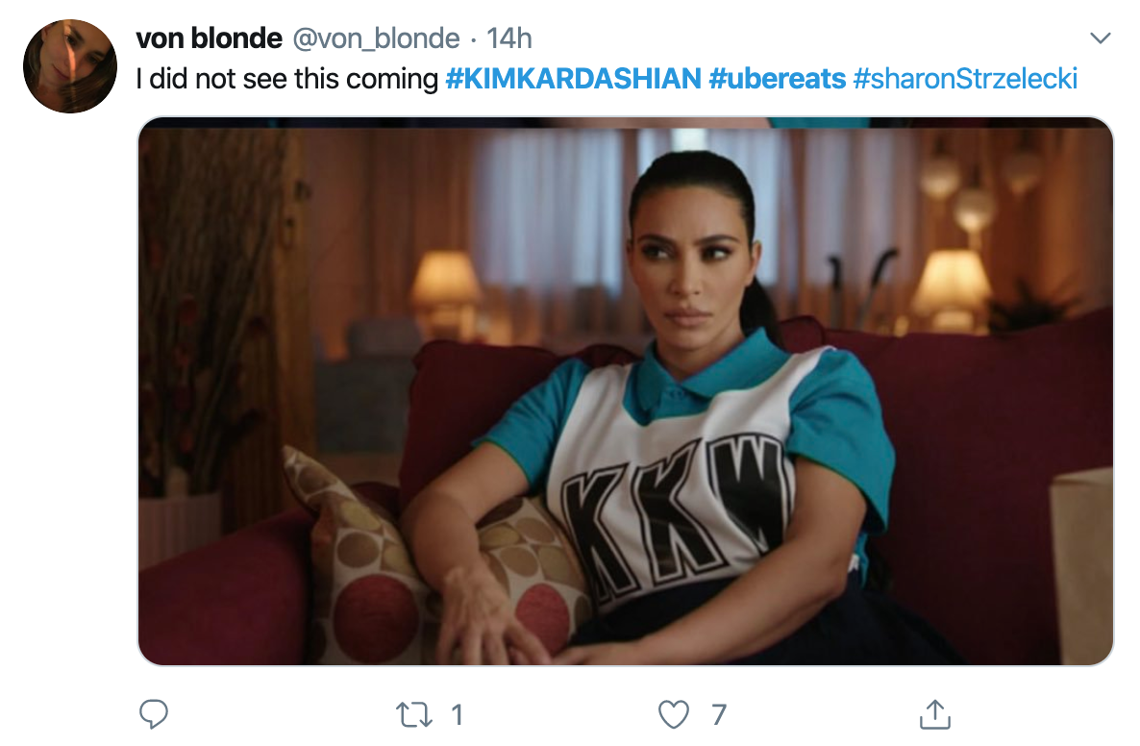Open the tweet via 14h timestamp
Screen dimensions: 1140x746
pyautogui.click(x=508, y=38)
